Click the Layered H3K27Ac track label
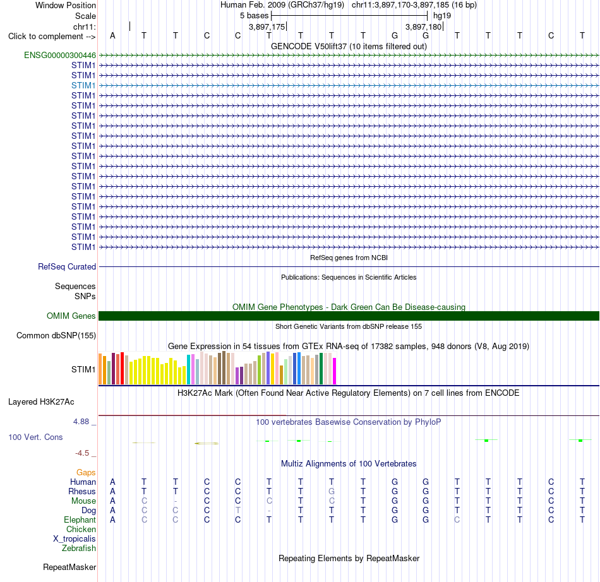 (41, 402)
